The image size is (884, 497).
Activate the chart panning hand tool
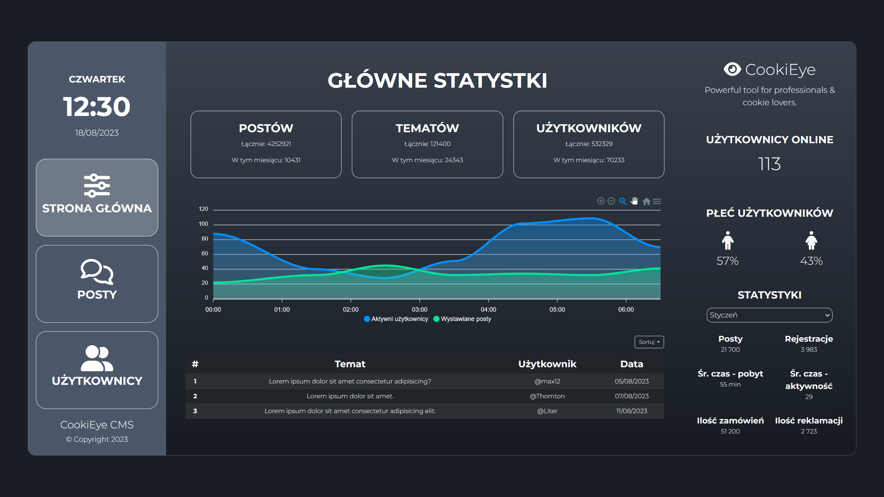coord(634,201)
